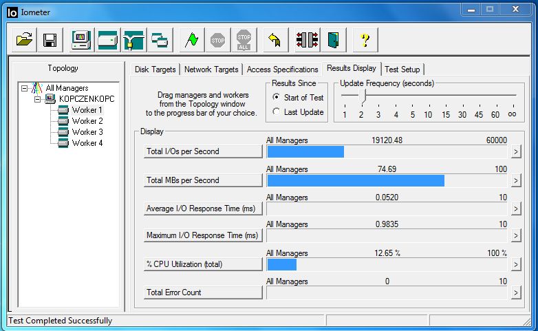The width and height of the screenshot is (538, 331).
Task: Click the disk icon beside Worker 2
Action: [x=63, y=121]
